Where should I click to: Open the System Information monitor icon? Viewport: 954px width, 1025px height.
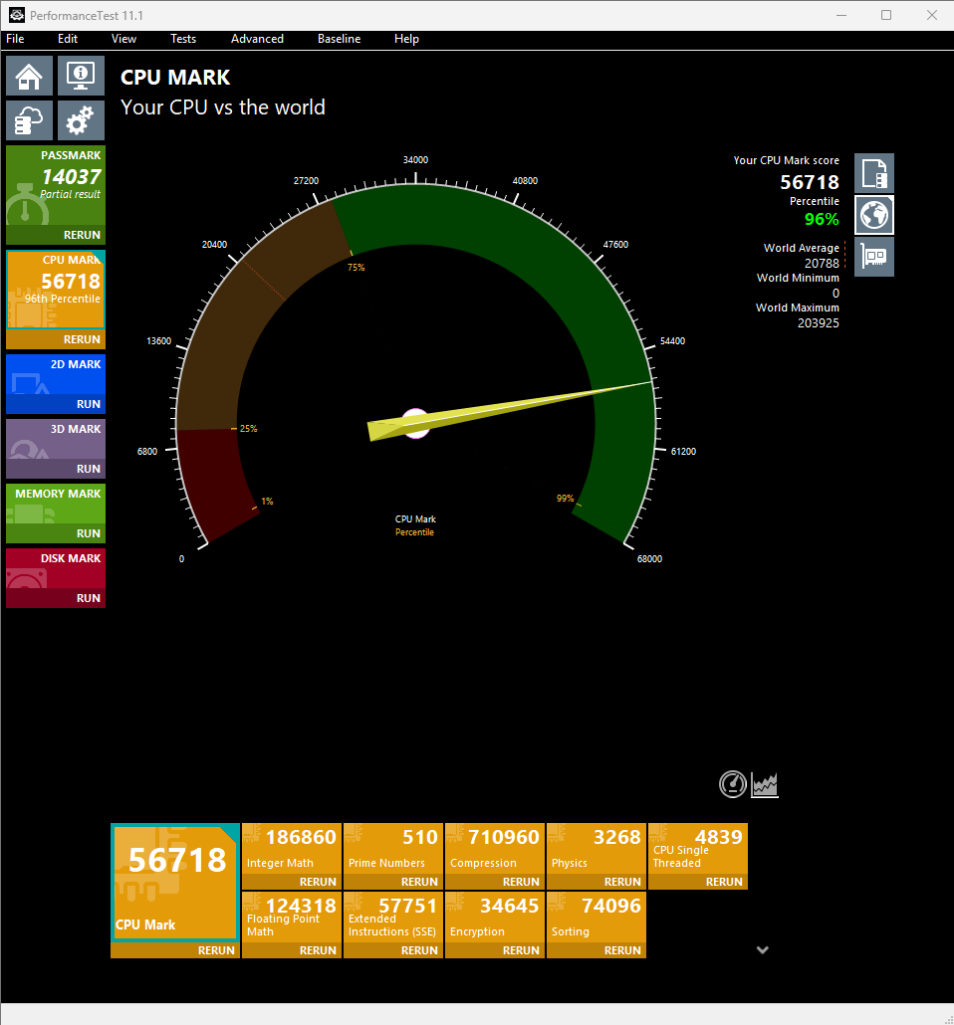[81, 76]
